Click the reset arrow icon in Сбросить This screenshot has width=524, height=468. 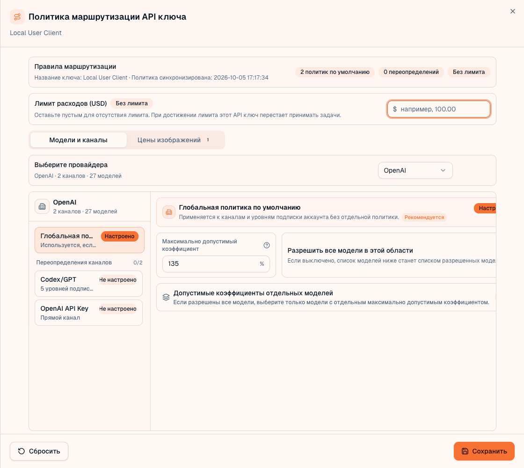point(22,451)
